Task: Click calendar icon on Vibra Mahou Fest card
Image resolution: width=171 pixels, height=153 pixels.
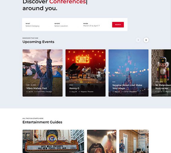Action: click(x=27, y=92)
